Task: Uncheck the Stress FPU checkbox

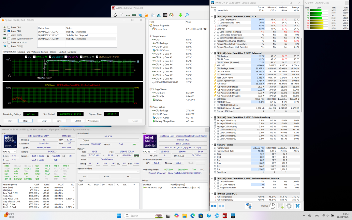Action: pyautogui.click(x=9, y=31)
